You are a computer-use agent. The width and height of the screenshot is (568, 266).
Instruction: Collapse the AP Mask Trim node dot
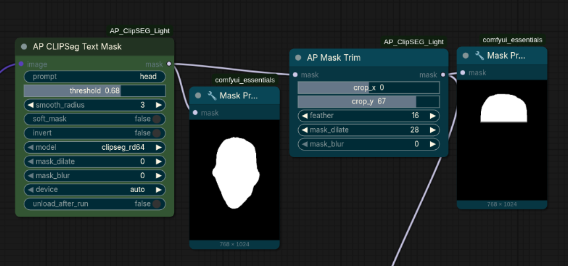[298, 57]
